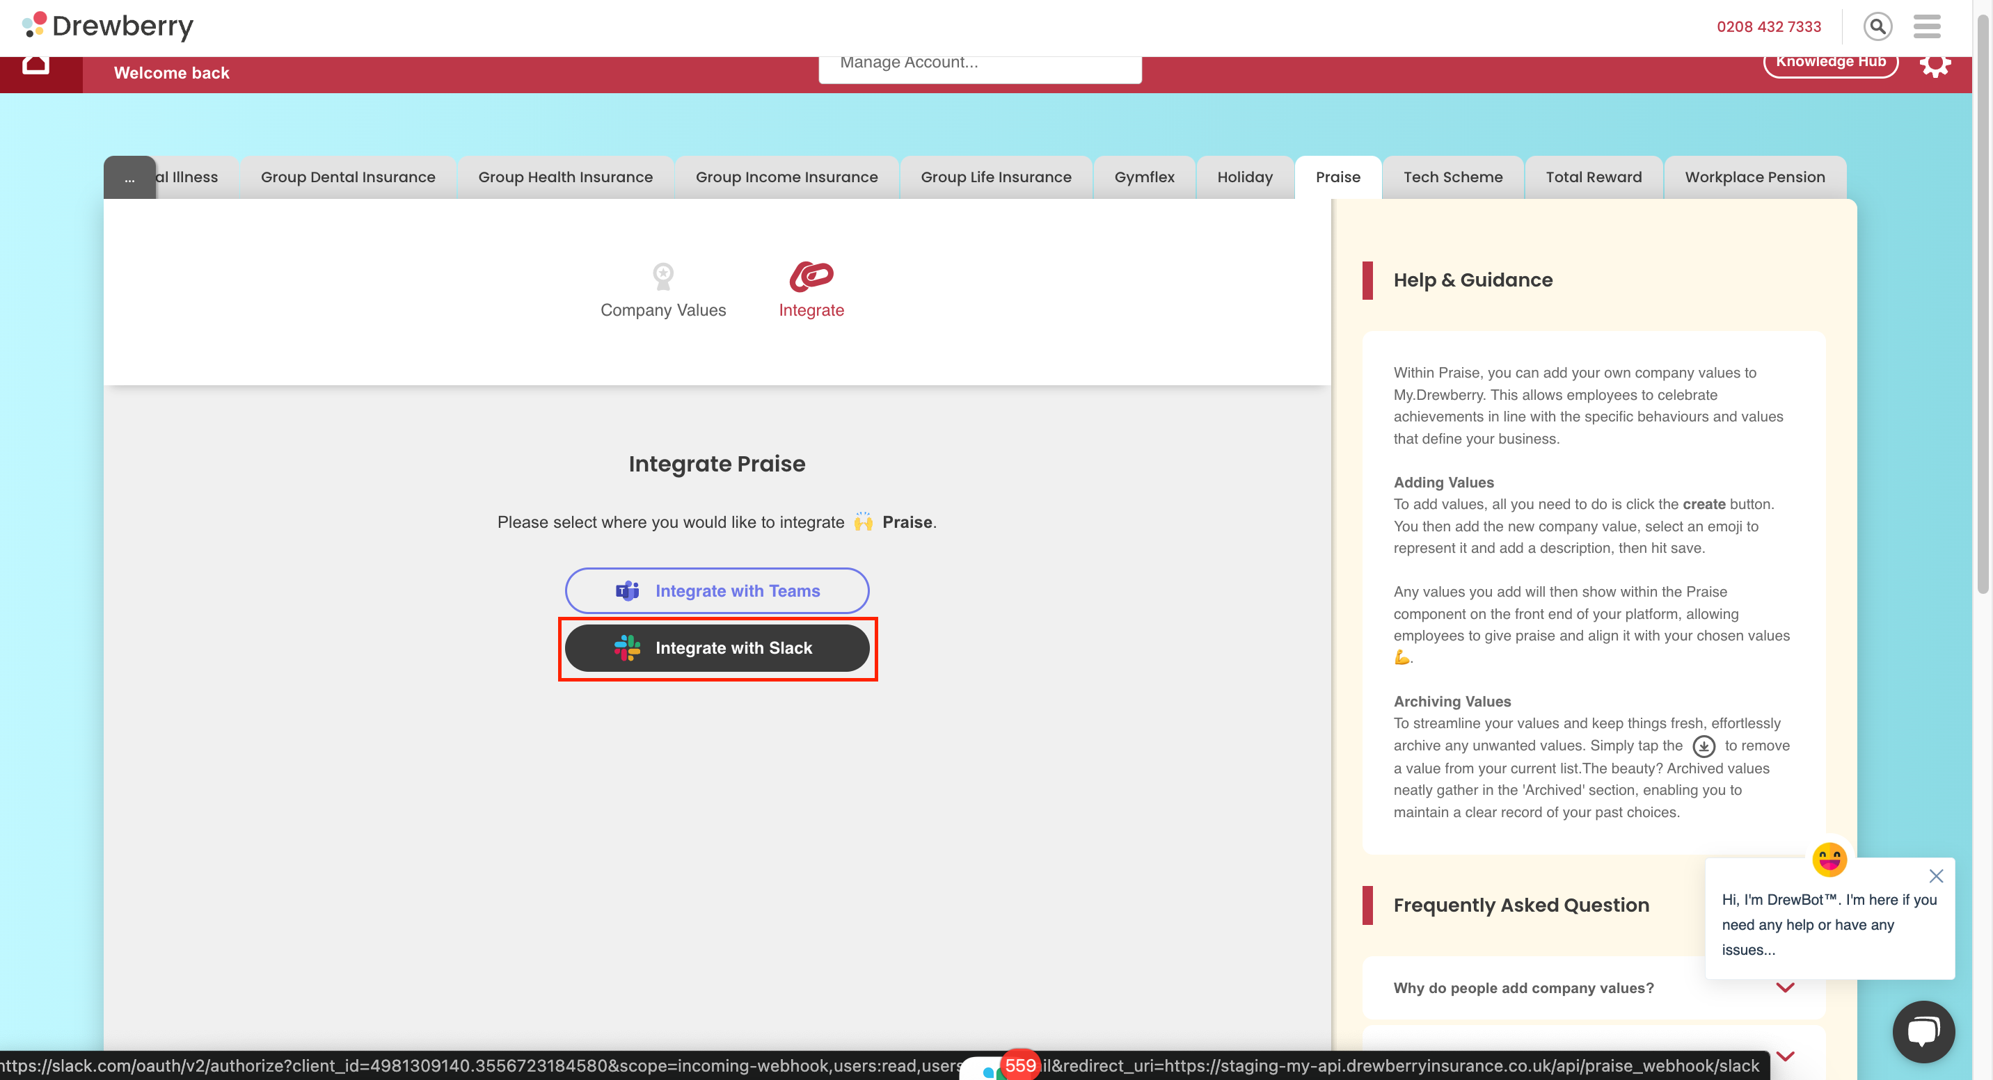Close the DrewBot message popup
Viewport: 1993px width, 1080px height.
pos(1936,876)
